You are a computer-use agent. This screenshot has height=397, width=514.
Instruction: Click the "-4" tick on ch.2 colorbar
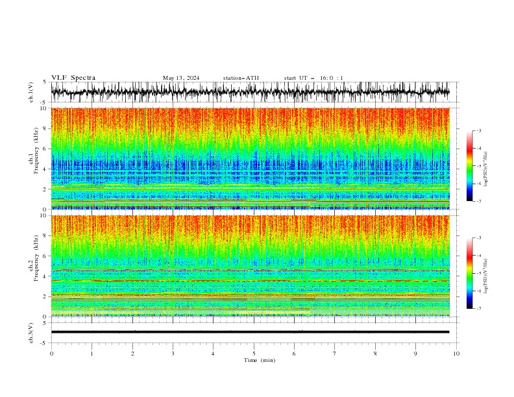click(478, 256)
